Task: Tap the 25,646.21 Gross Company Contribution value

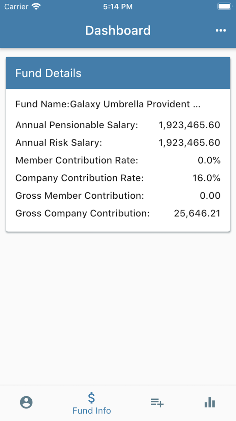Action: tap(197, 213)
